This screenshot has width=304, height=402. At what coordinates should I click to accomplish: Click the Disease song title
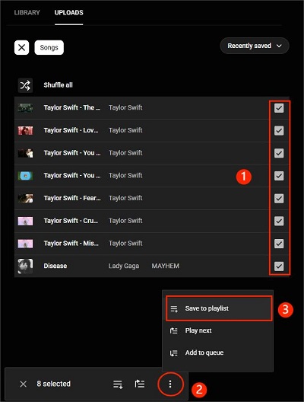(x=55, y=266)
